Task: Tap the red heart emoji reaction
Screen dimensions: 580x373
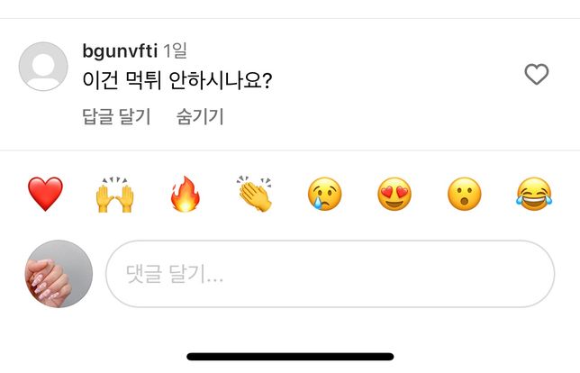Action: (x=45, y=194)
